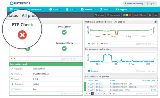160x98 pixels.
Task: Click the Result magnifier icon
Action: (x=12, y=79)
